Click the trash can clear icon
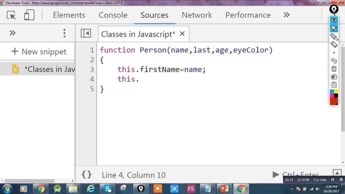The width and height of the screenshot is (345, 194). tap(334, 68)
